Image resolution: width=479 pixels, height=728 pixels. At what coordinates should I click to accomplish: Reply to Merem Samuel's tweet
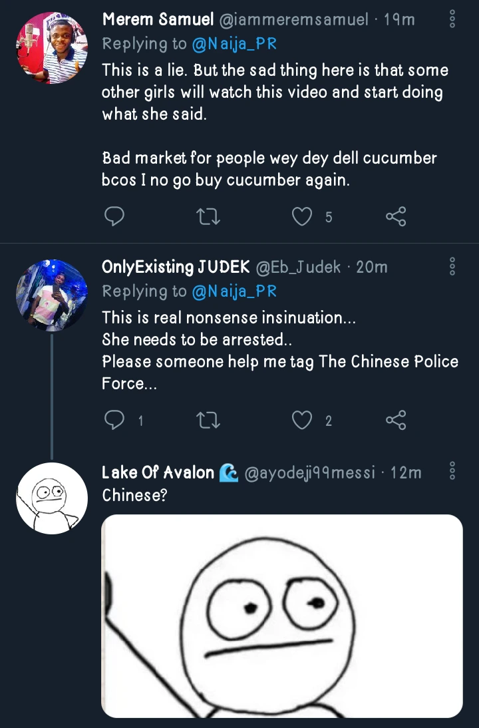tap(116, 216)
